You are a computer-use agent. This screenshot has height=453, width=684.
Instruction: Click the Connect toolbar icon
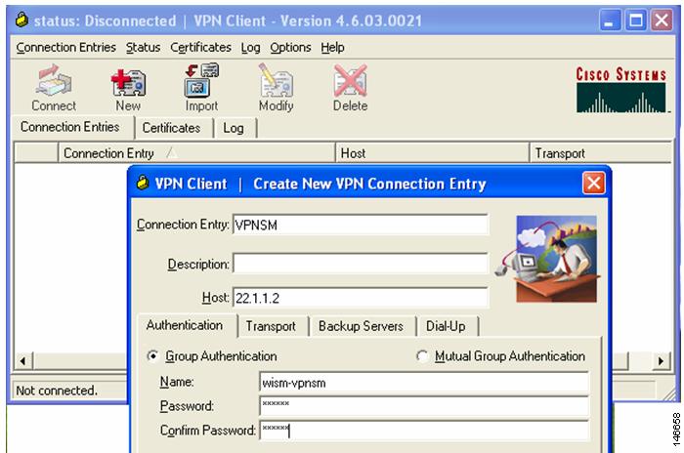pyautogui.click(x=54, y=88)
